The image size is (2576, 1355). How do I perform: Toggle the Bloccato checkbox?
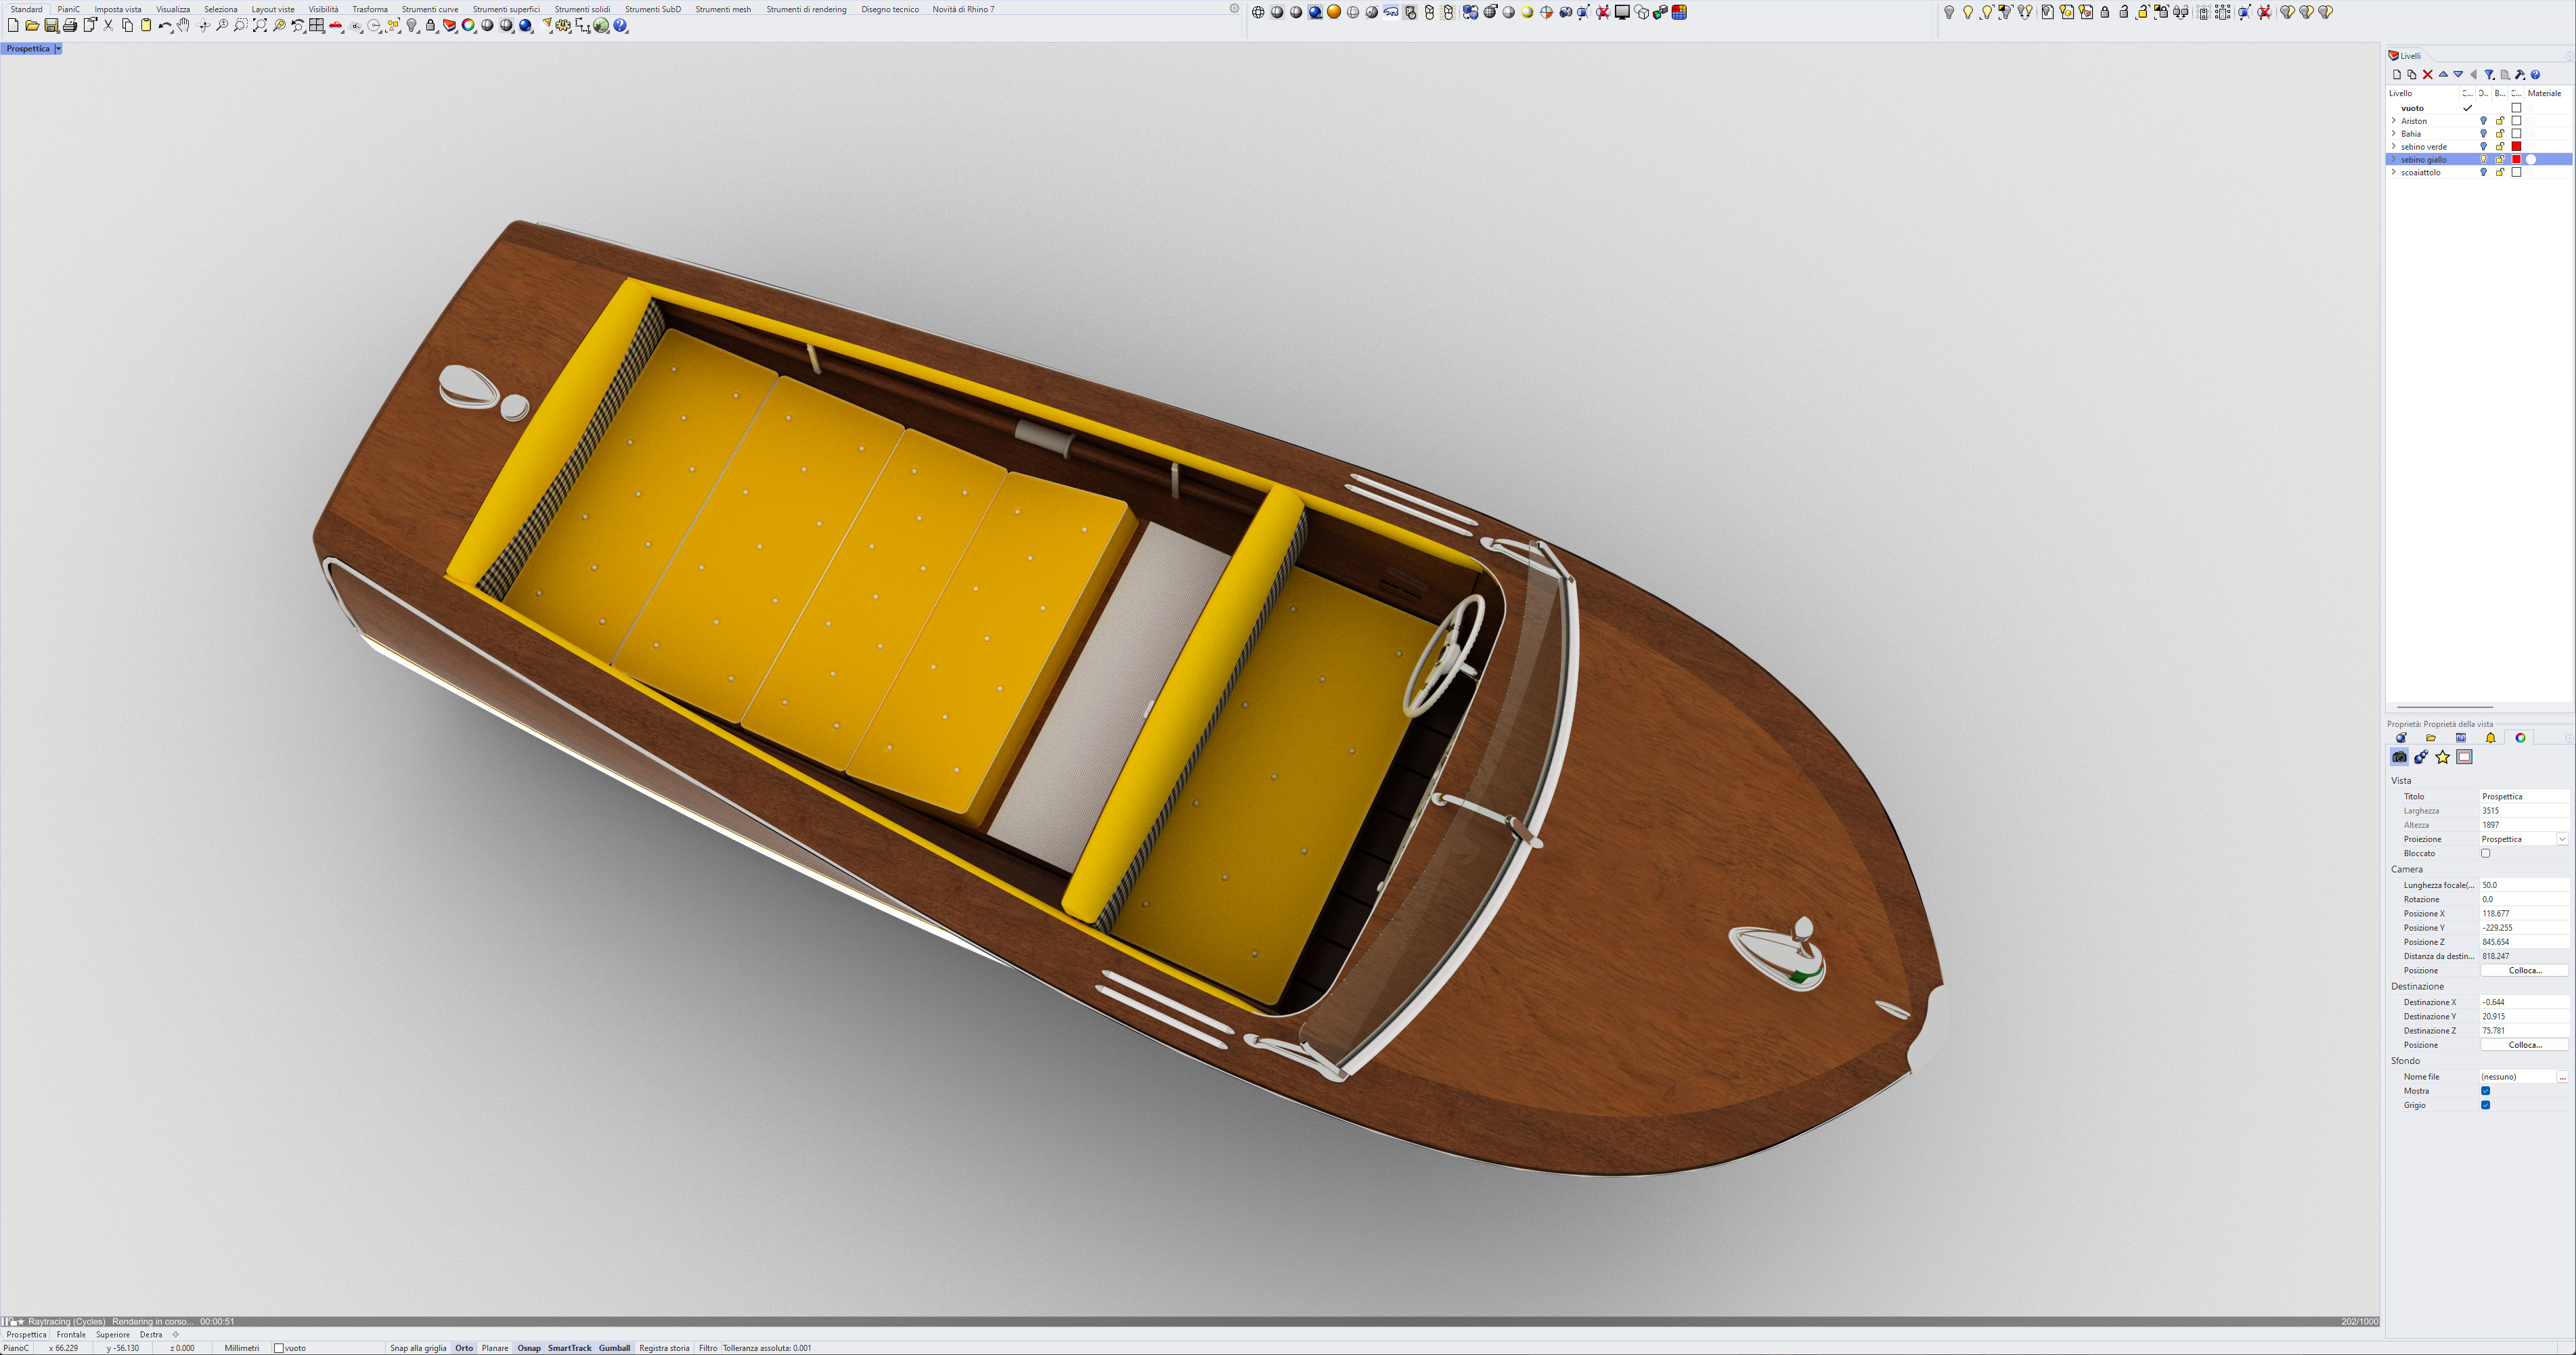point(2485,853)
